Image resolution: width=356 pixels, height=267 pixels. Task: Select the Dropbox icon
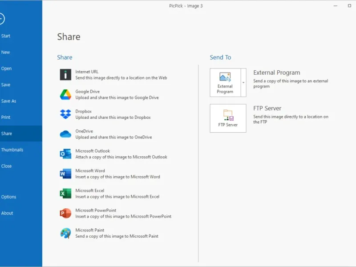click(65, 114)
